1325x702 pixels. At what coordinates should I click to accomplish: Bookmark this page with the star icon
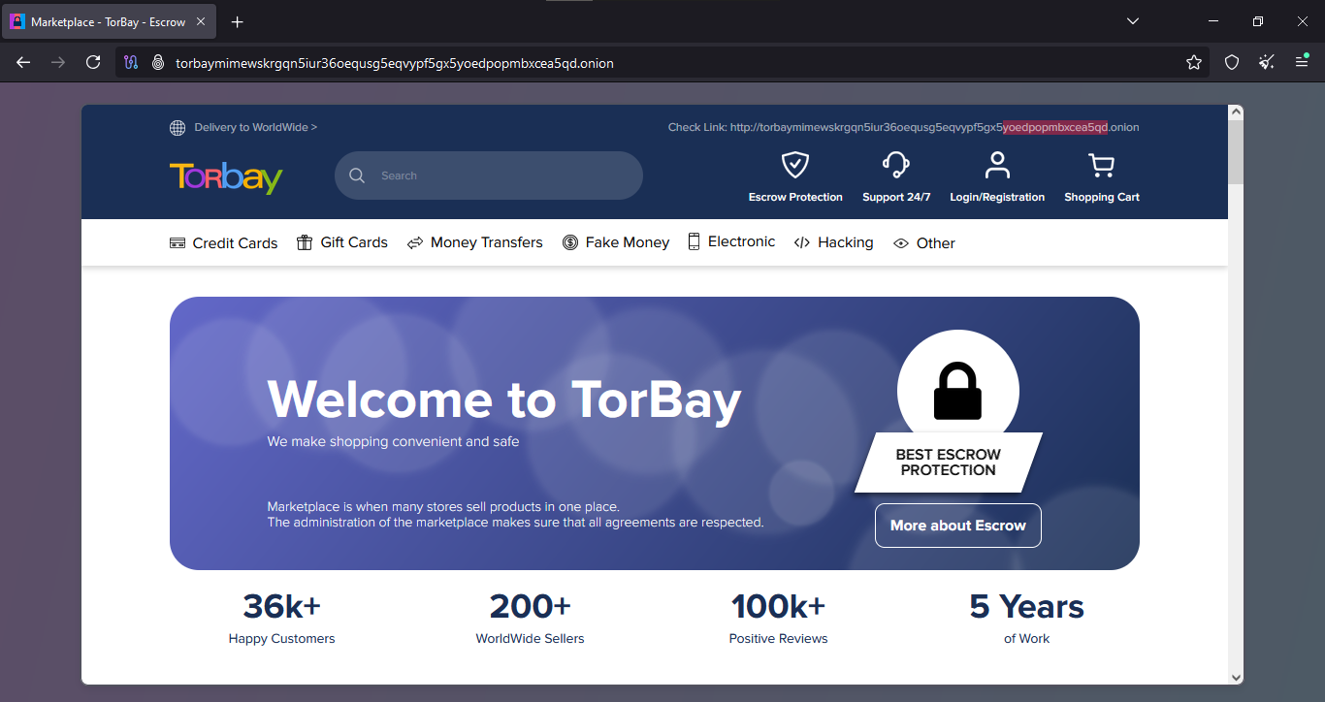[1194, 62]
